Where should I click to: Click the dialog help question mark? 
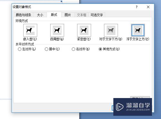point(137,7)
